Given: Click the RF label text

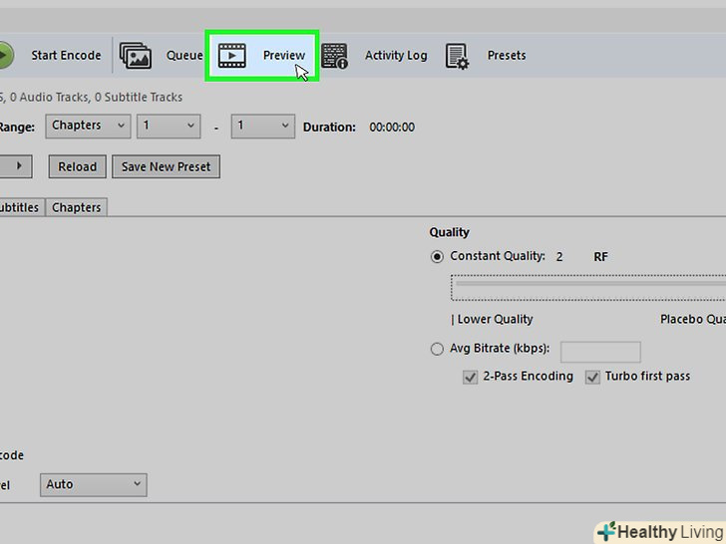Looking at the screenshot, I should 600,257.
